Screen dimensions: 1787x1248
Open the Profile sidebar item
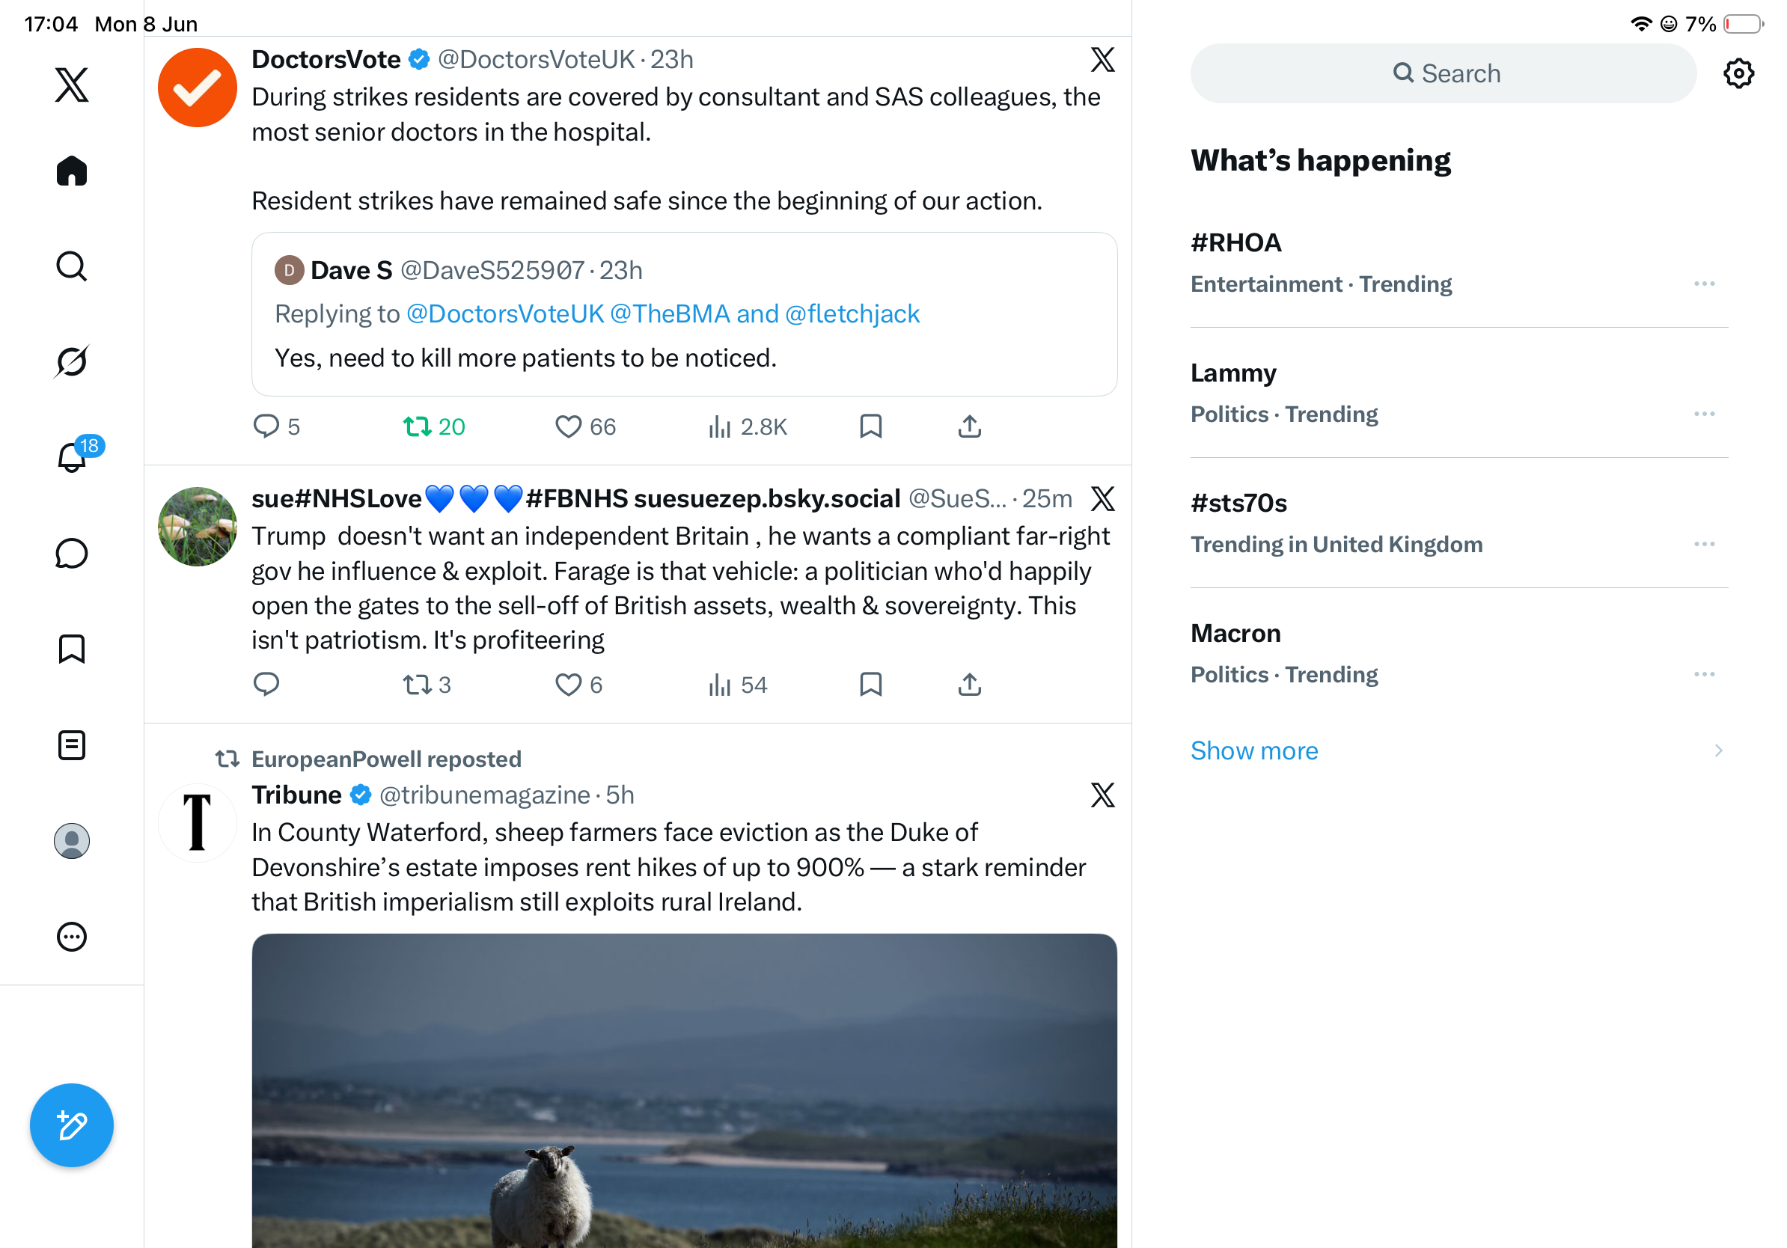pos(72,841)
